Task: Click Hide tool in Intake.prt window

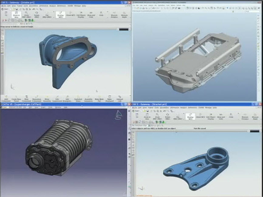Action: [x=101, y=14]
